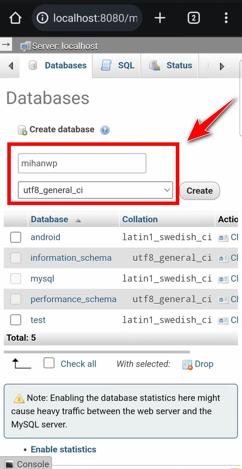242x469 pixels.
Task: Switch to the SQL tab
Action: click(118, 65)
